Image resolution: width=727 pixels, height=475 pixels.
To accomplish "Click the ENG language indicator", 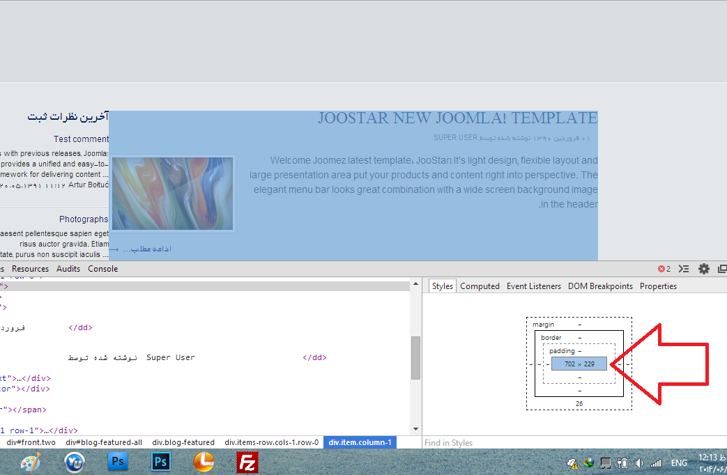I will [x=679, y=462].
